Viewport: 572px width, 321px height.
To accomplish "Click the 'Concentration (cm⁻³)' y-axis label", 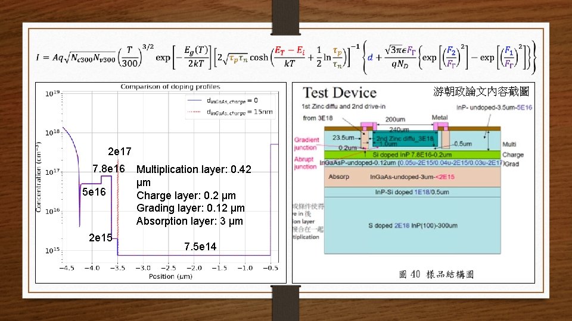I will (x=38, y=177).
